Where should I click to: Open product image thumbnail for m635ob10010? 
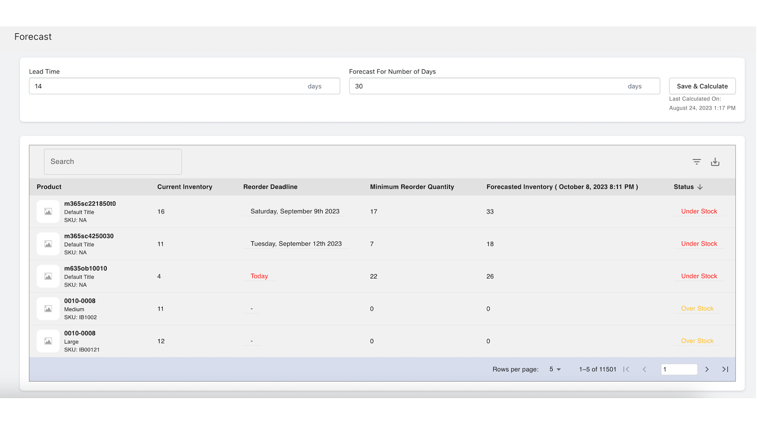[x=48, y=276]
